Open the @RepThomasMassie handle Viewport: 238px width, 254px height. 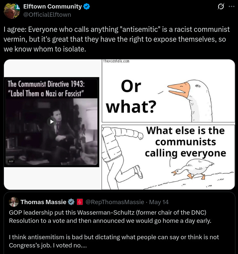click(115, 202)
